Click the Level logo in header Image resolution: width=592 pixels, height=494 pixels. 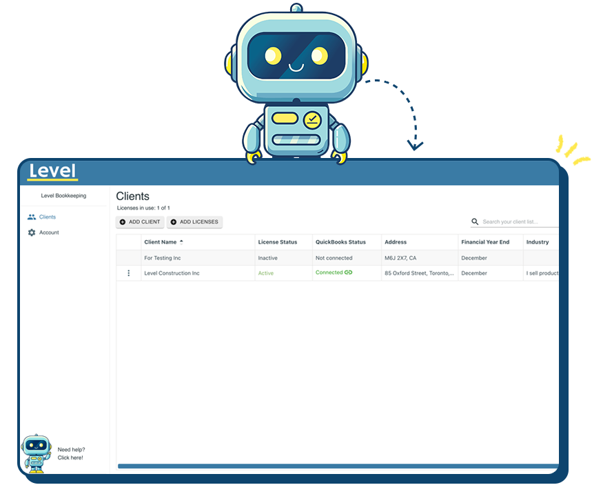click(x=53, y=171)
